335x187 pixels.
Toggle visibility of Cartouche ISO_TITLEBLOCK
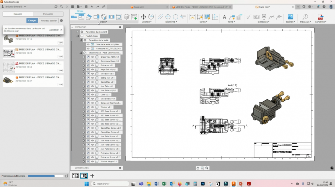tap(88, 49)
